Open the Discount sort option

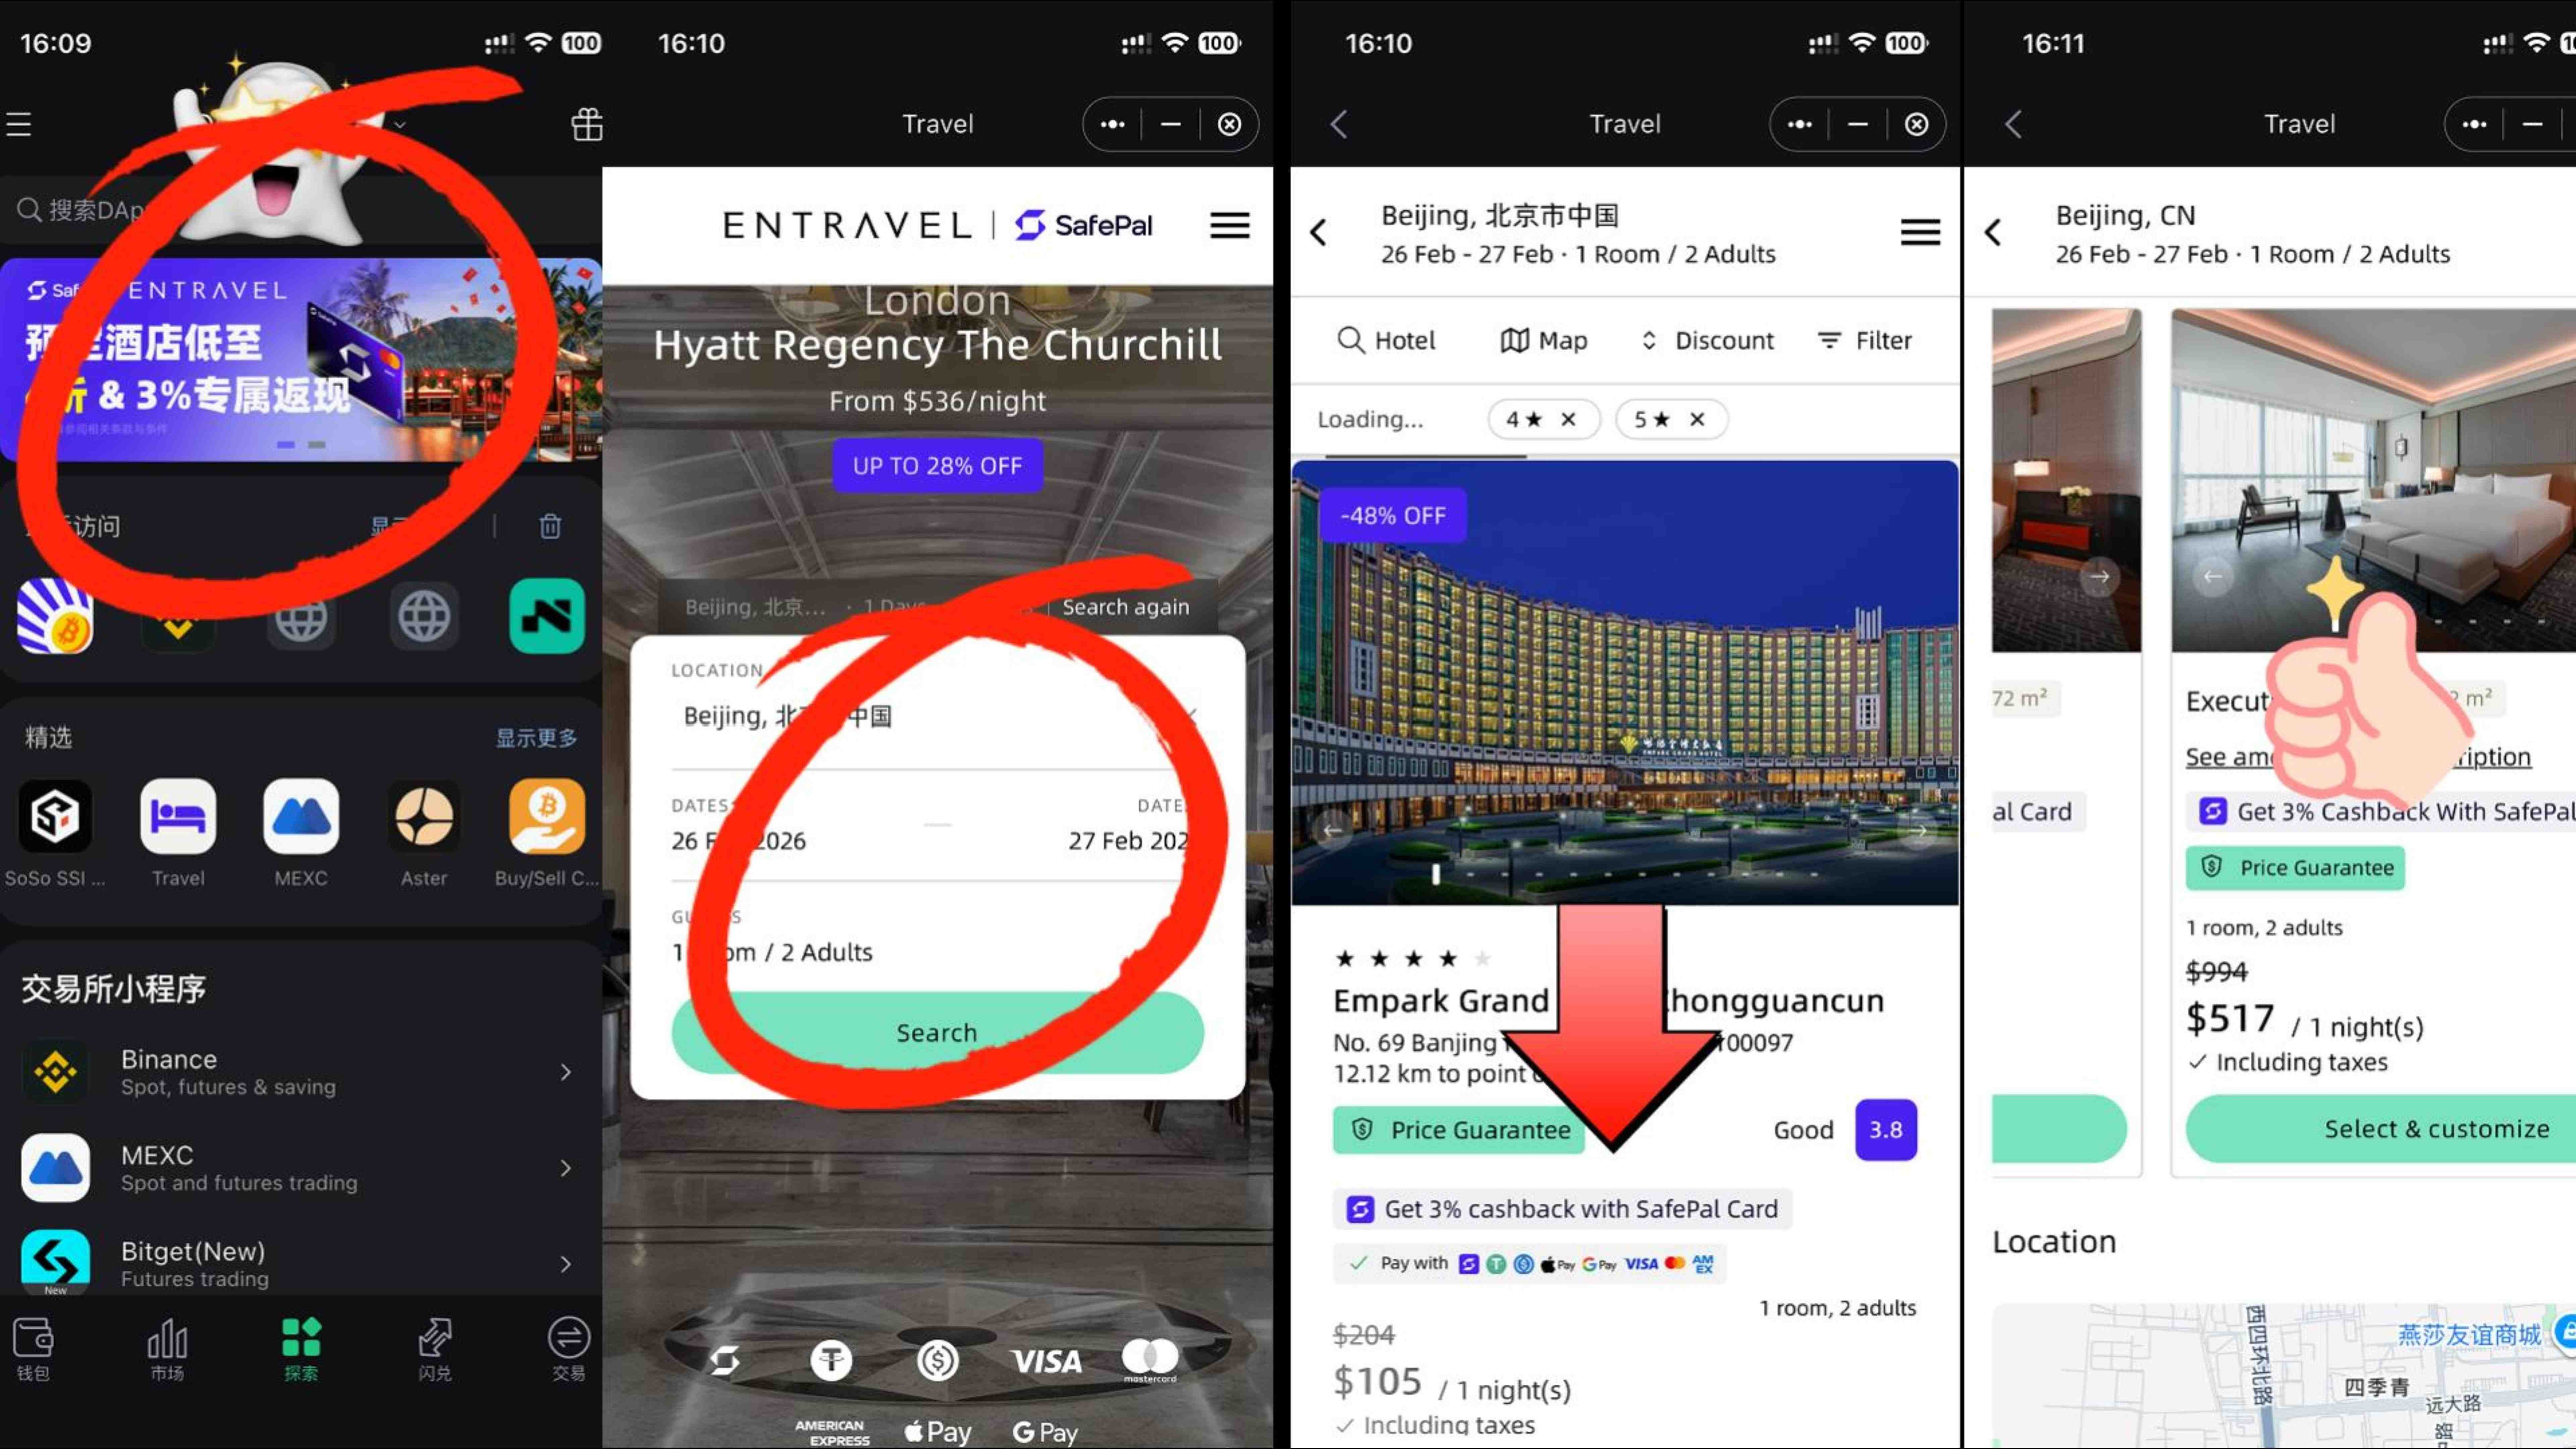(x=1707, y=341)
